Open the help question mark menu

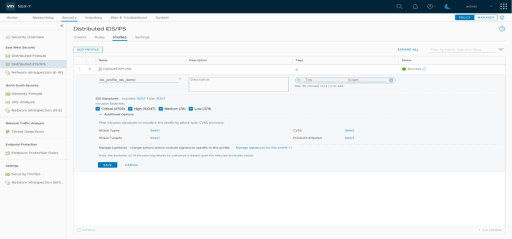pos(431,6)
